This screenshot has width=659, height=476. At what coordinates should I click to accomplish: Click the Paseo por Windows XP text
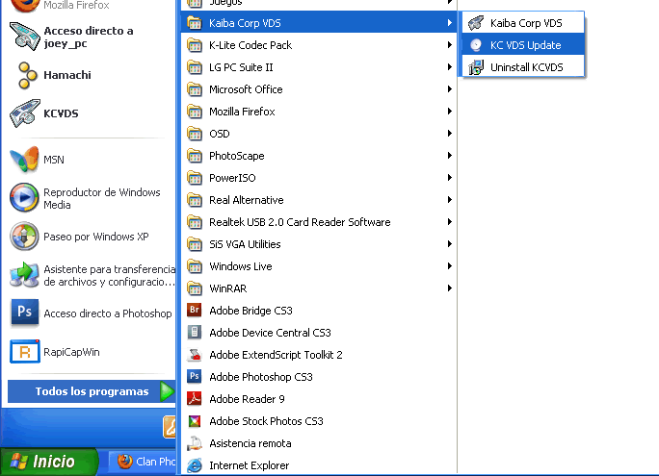pyautogui.click(x=96, y=237)
